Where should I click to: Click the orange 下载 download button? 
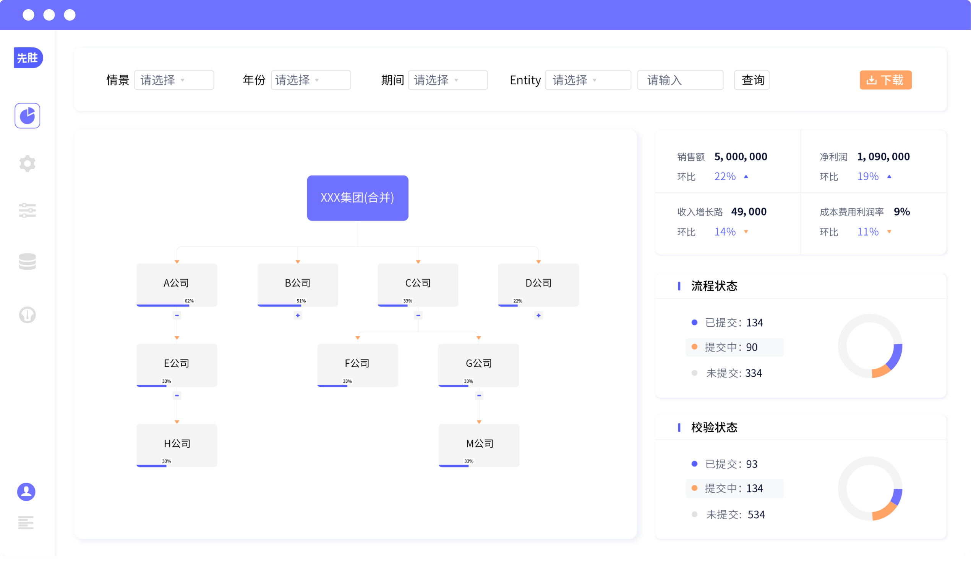click(885, 80)
